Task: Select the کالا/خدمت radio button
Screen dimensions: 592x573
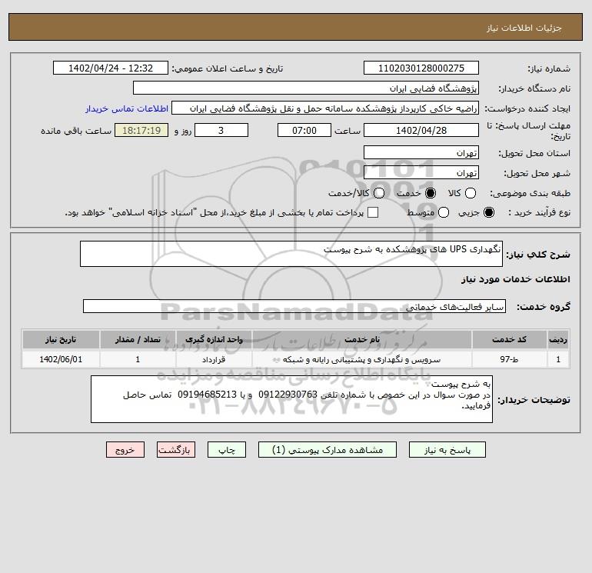Action: [x=379, y=193]
